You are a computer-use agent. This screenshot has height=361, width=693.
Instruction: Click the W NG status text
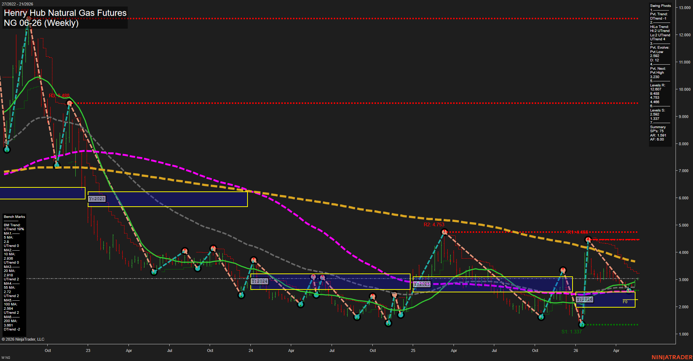[x=6, y=358]
